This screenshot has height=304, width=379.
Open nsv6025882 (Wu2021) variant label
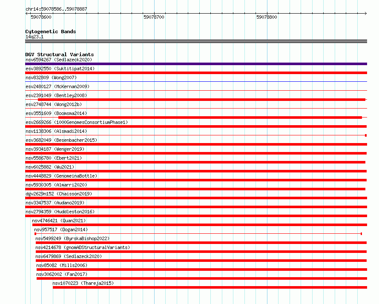pos(50,167)
